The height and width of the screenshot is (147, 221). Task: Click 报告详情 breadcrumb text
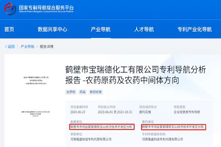tap(47, 47)
